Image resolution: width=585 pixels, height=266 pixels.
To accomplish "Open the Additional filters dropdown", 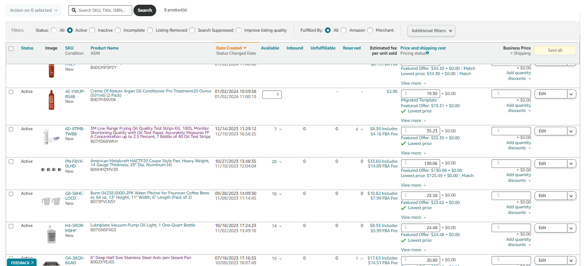I will click(x=431, y=30).
